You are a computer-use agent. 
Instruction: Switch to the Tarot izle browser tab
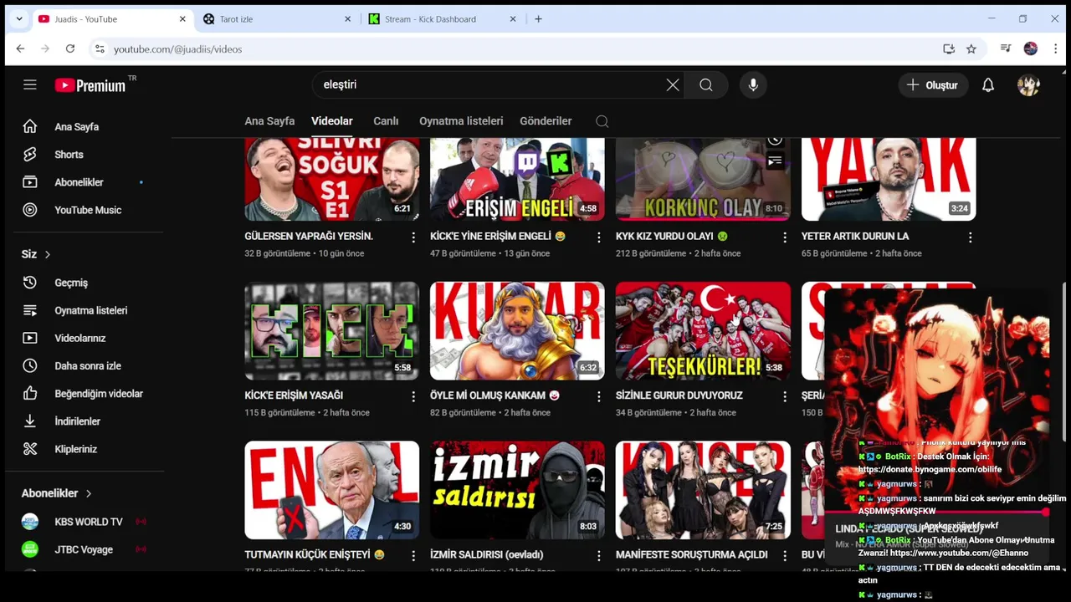coord(277,19)
